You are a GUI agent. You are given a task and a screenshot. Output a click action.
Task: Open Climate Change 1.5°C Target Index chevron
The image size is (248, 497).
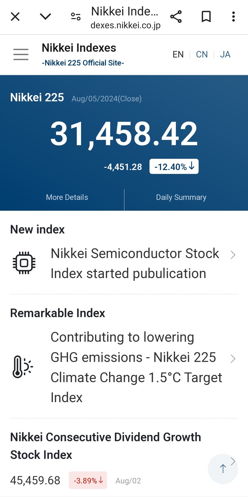[233, 359]
